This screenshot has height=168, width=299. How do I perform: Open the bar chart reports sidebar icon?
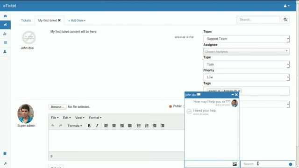pos(5,34)
